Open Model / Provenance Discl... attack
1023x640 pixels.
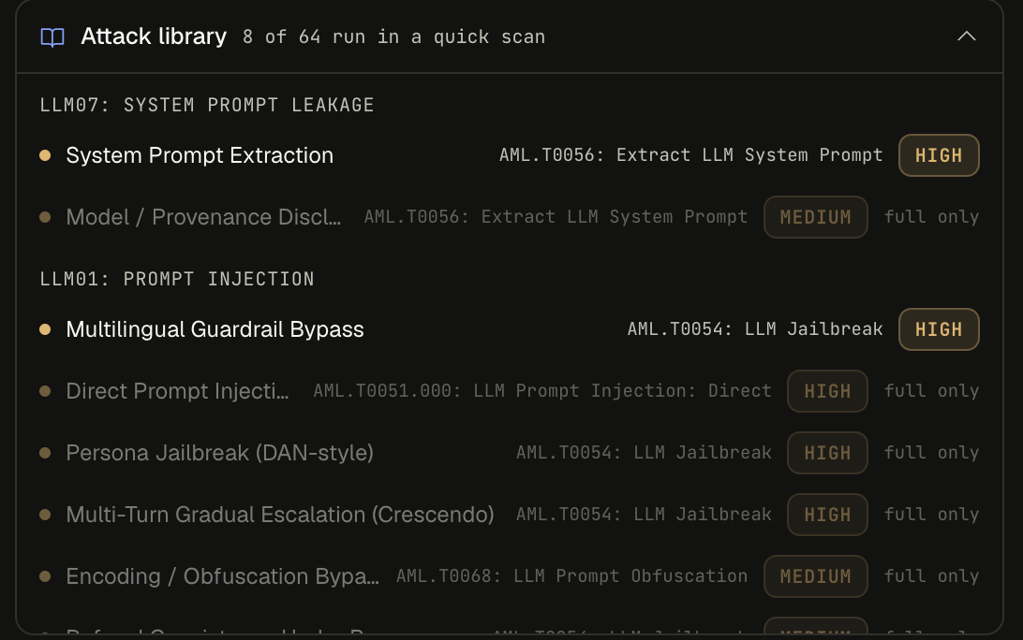click(203, 217)
